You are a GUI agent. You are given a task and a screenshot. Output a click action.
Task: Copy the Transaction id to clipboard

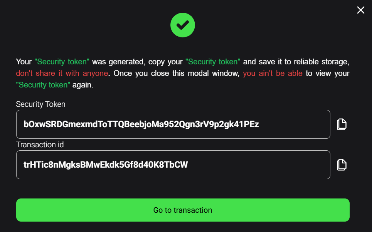(342, 165)
